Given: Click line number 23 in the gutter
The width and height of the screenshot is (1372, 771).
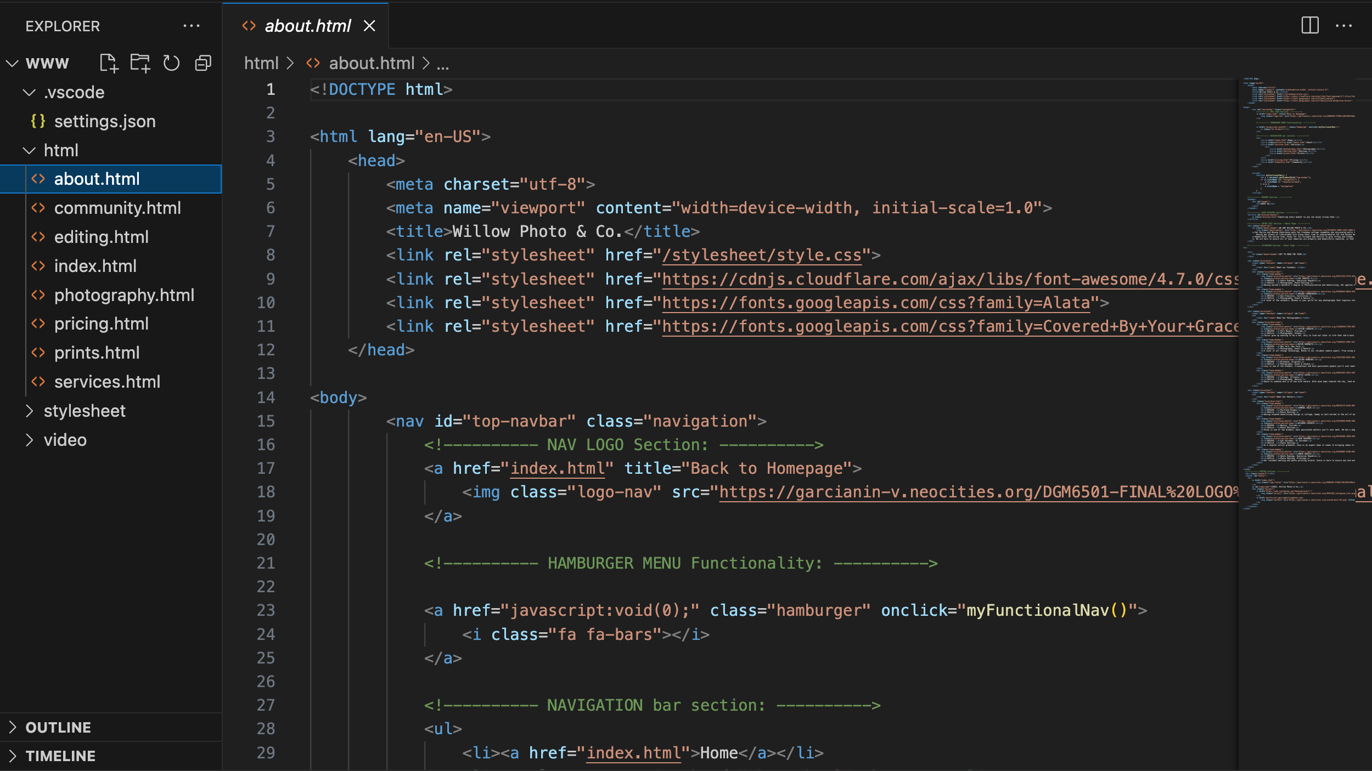Looking at the screenshot, I should point(266,610).
